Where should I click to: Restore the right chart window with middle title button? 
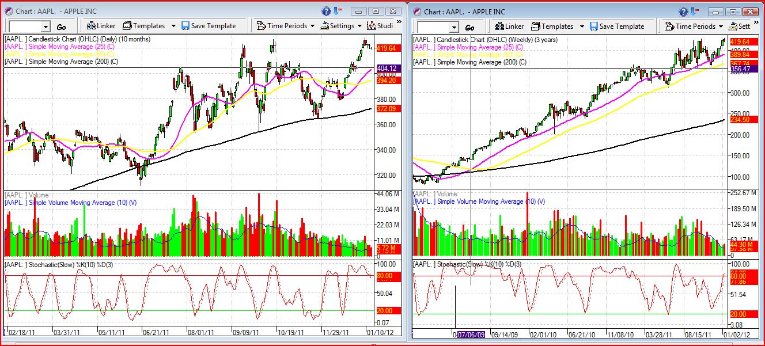coord(733,12)
